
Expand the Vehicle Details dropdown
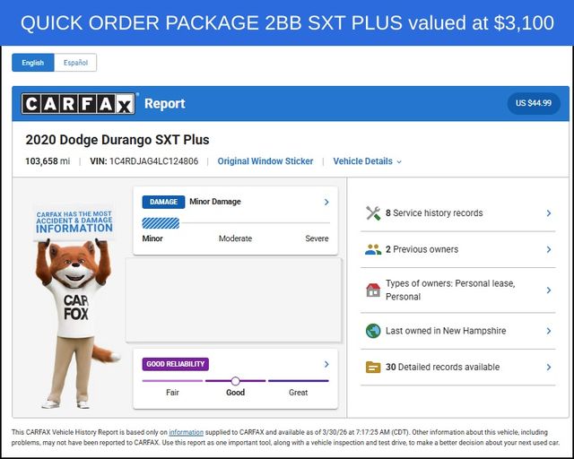click(x=367, y=161)
